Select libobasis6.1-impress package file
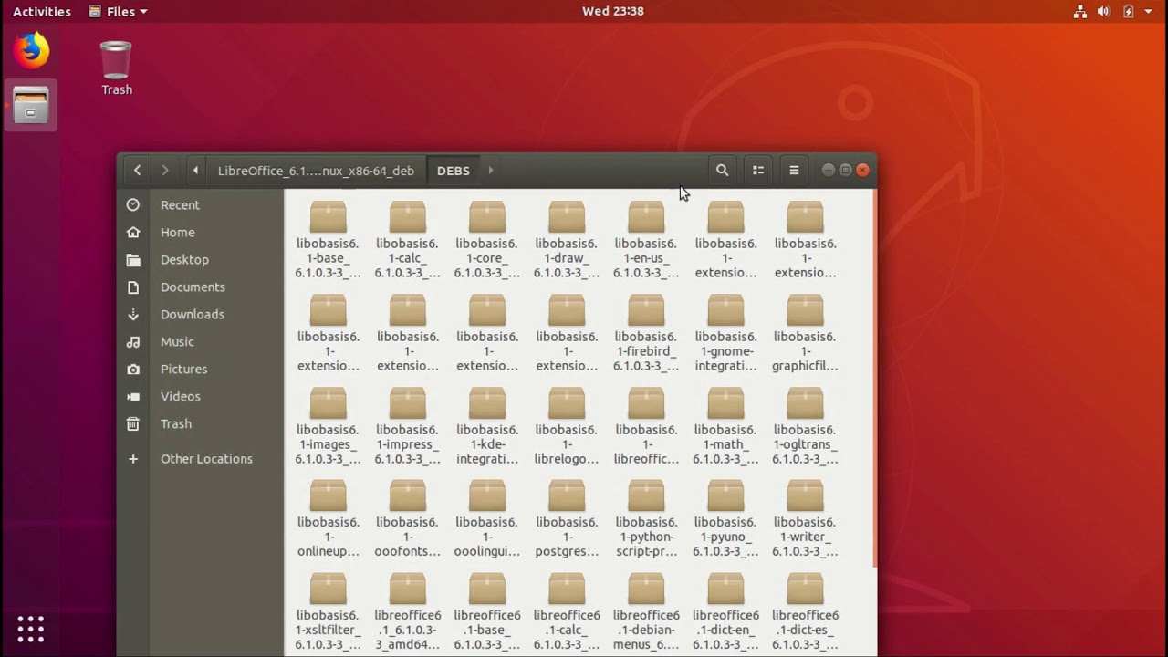The height and width of the screenshot is (657, 1168). (x=407, y=426)
